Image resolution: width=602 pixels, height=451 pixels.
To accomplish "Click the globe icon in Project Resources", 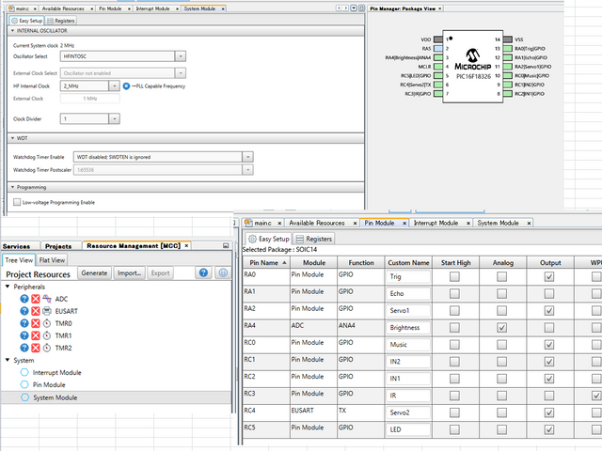I will pyautogui.click(x=223, y=272).
